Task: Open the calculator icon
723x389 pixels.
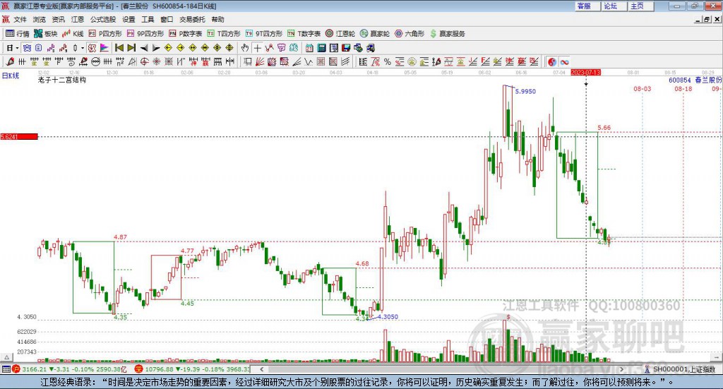Action: click(321, 48)
